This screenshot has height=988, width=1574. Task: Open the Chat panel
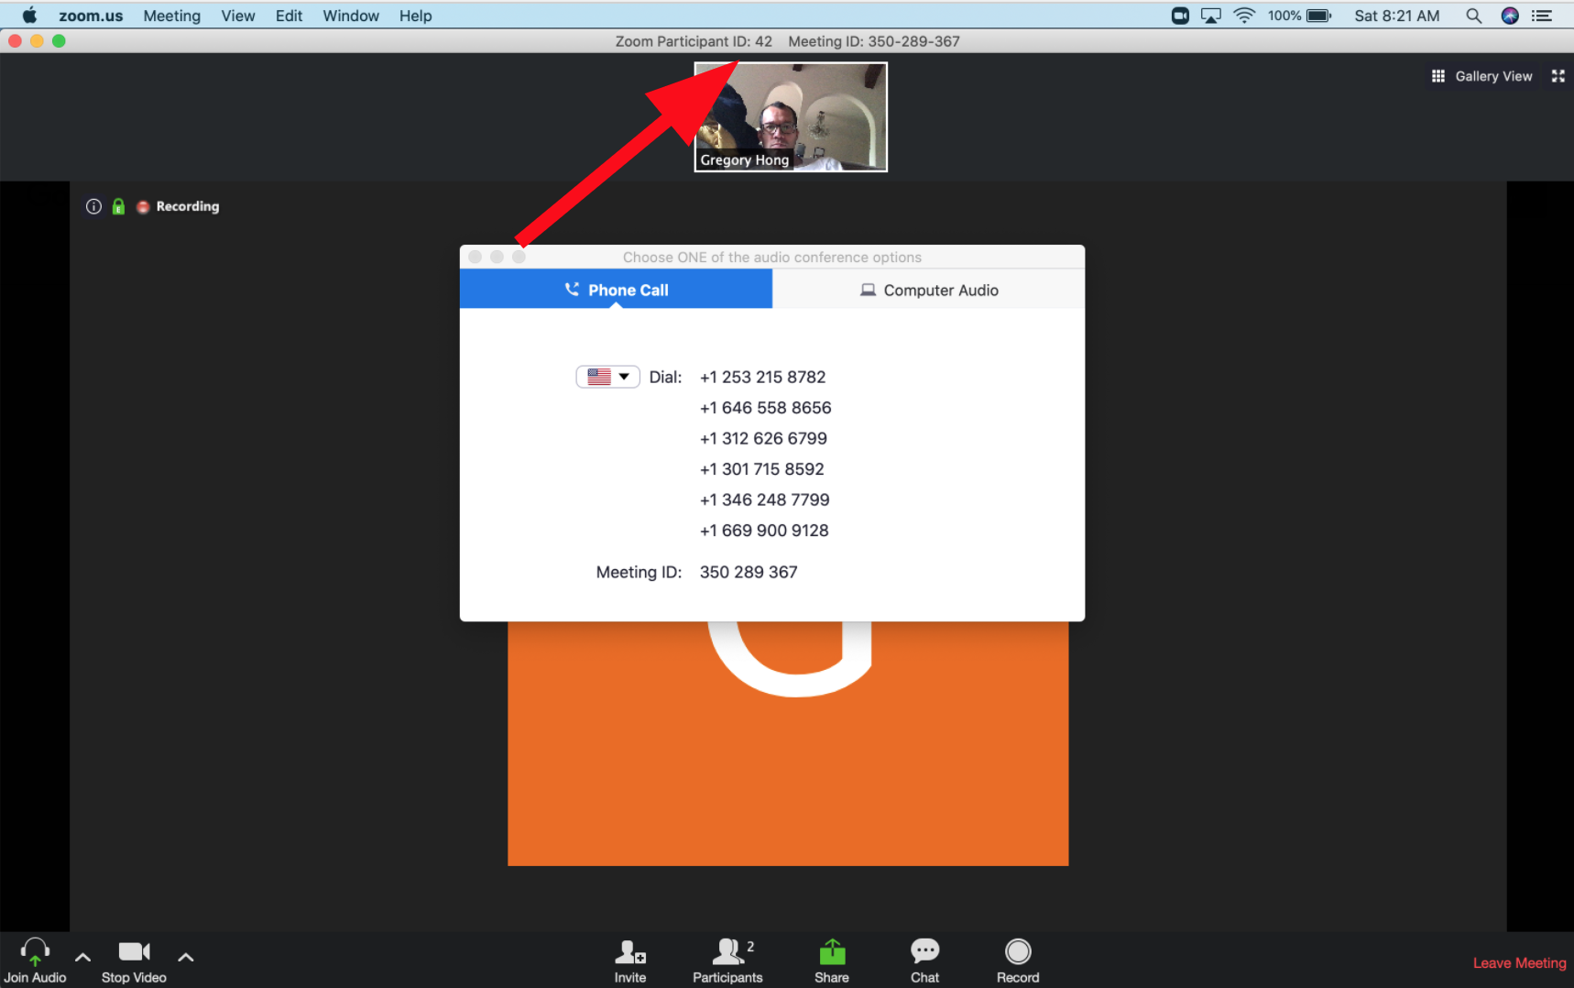coord(925,961)
